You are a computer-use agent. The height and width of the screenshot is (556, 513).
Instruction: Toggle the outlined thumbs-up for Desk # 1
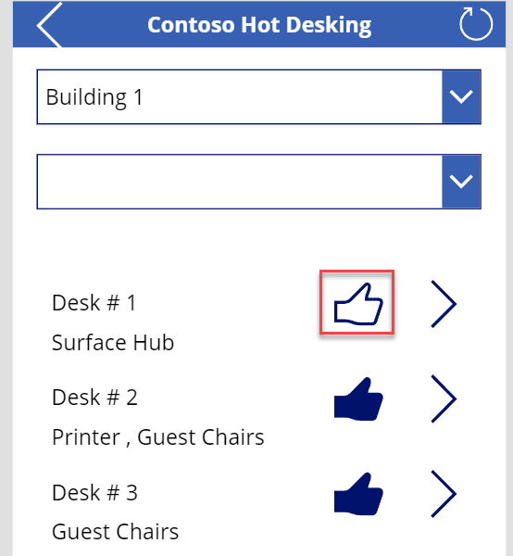click(358, 304)
